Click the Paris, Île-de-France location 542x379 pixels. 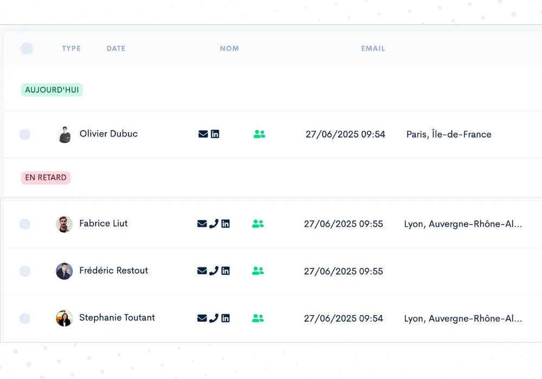449,134
